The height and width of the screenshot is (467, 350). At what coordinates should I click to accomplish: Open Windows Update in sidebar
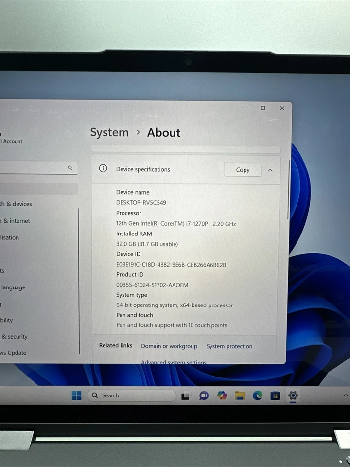(13, 353)
